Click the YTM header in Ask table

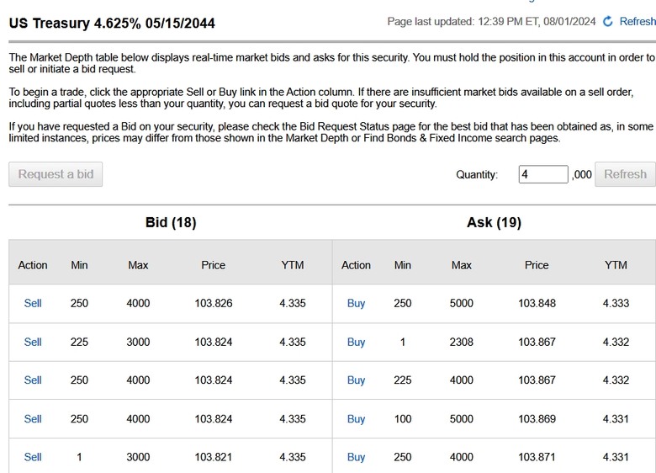616,265
